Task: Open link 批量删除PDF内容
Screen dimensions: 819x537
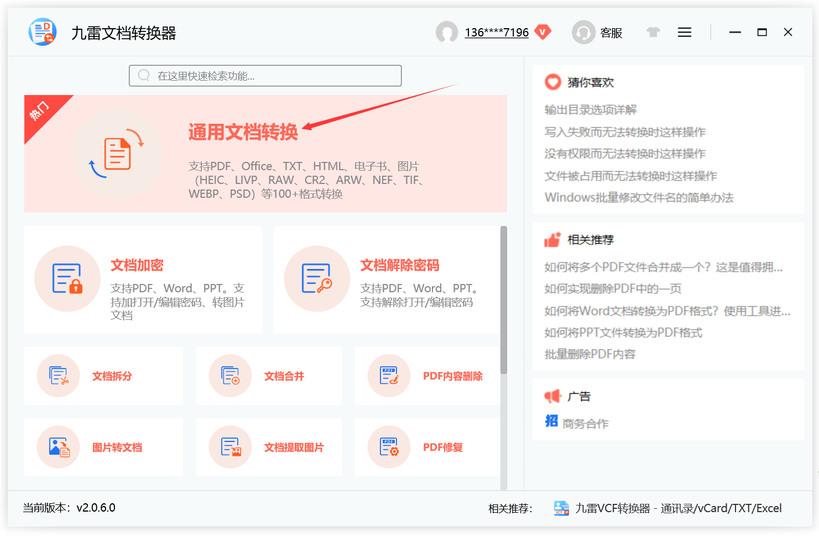Action: pos(590,354)
